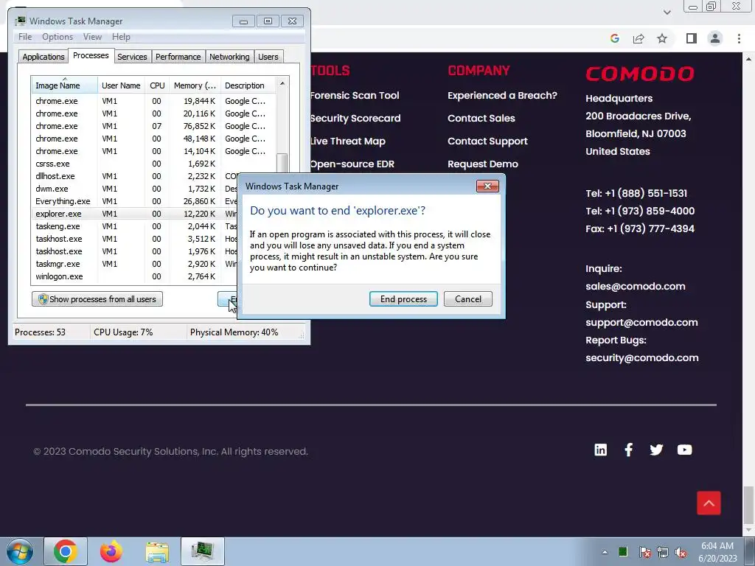Image resolution: width=755 pixels, height=566 pixels.
Task: Click Experienced a Breach? link
Action: [x=502, y=95]
